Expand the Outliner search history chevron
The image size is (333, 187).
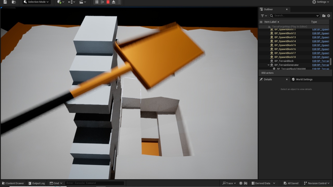(317, 16)
